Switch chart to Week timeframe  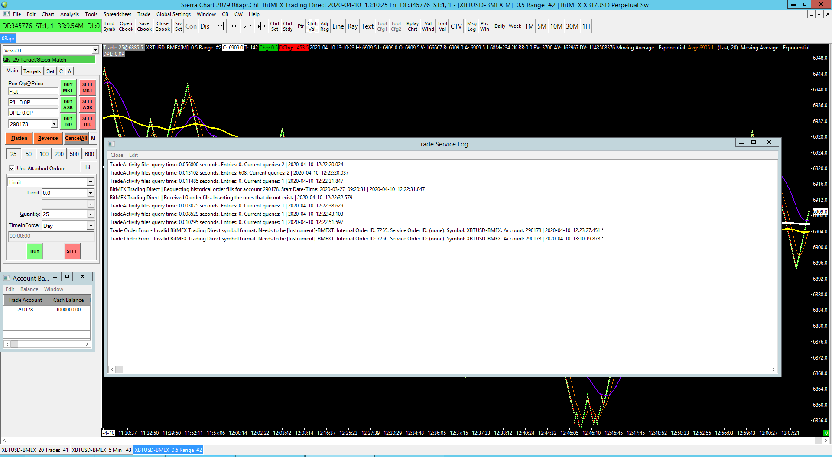pyautogui.click(x=515, y=26)
